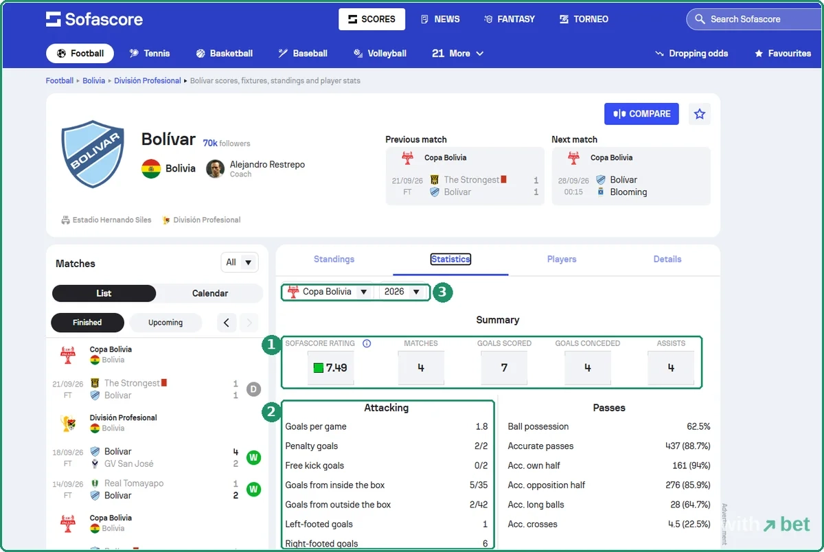Switch to the Details tab
Image resolution: width=824 pixels, height=552 pixels.
click(x=667, y=260)
